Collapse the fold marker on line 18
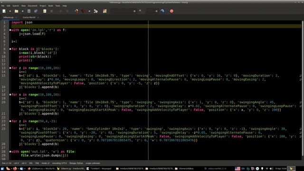The image size is (304, 171). (x=10, y=95)
